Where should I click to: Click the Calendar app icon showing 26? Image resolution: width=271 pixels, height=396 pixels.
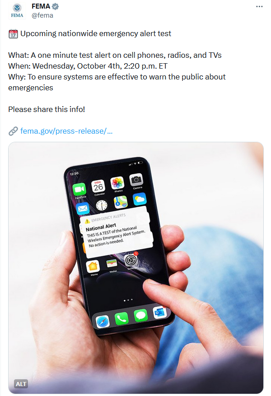pyautogui.click(x=98, y=186)
